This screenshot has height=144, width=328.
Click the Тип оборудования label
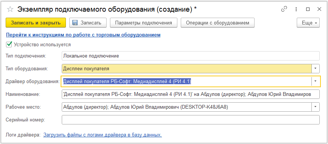pos(27,68)
